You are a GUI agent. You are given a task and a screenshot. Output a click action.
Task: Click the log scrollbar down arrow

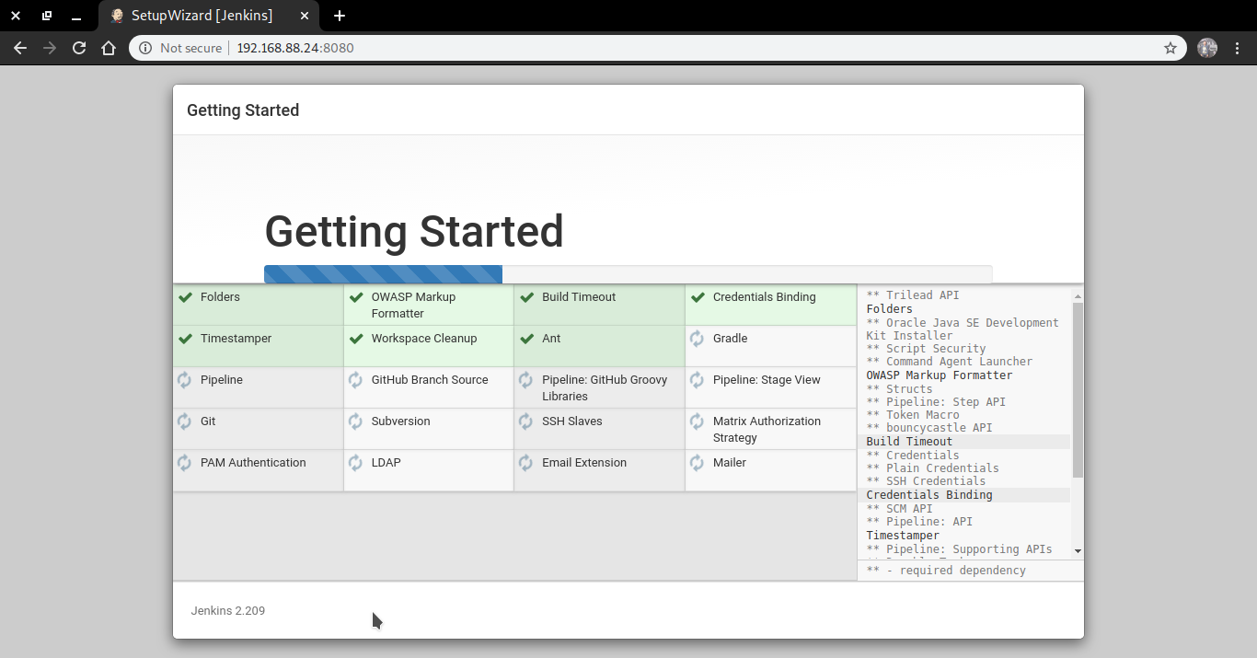pos(1078,551)
